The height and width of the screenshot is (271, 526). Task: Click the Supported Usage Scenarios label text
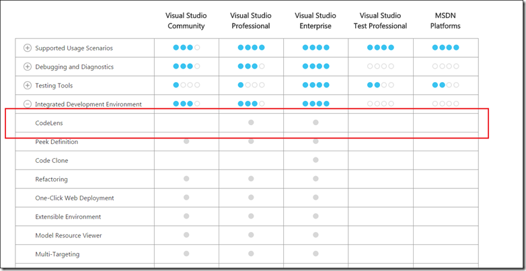[x=74, y=48]
